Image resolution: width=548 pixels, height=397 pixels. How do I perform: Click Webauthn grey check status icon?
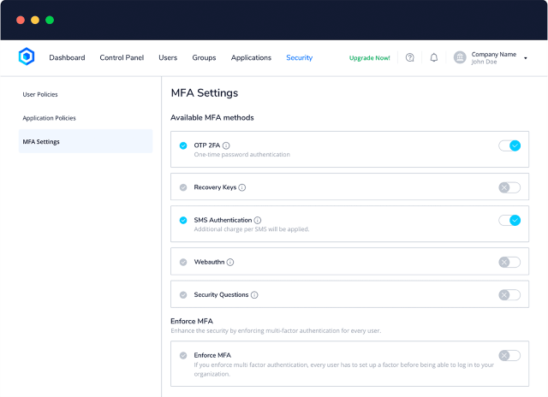tap(183, 262)
